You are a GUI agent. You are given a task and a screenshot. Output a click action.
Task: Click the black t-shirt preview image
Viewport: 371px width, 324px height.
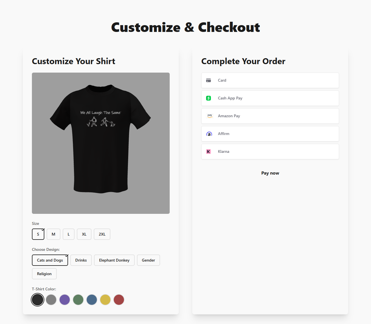tap(101, 143)
